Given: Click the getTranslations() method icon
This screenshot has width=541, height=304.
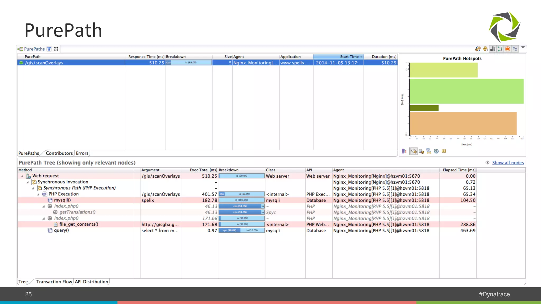Looking at the screenshot, I should click(x=55, y=212).
